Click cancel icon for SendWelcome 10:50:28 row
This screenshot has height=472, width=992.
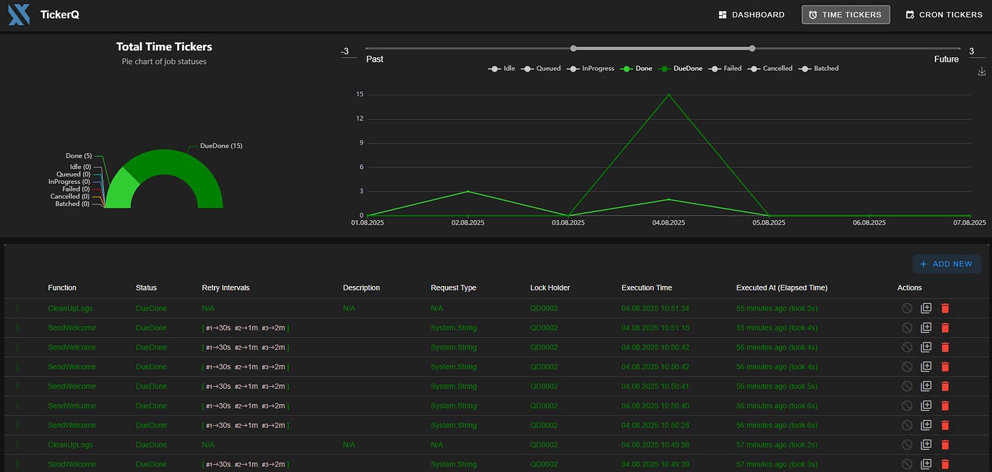coord(907,425)
